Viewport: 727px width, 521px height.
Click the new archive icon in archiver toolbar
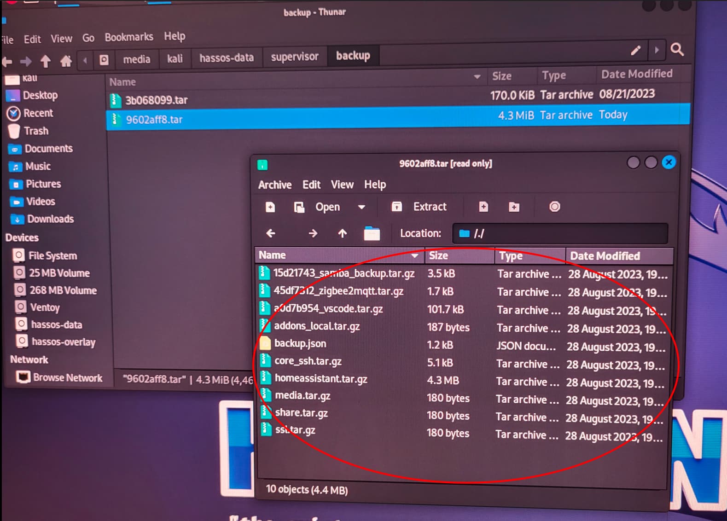tap(270, 207)
